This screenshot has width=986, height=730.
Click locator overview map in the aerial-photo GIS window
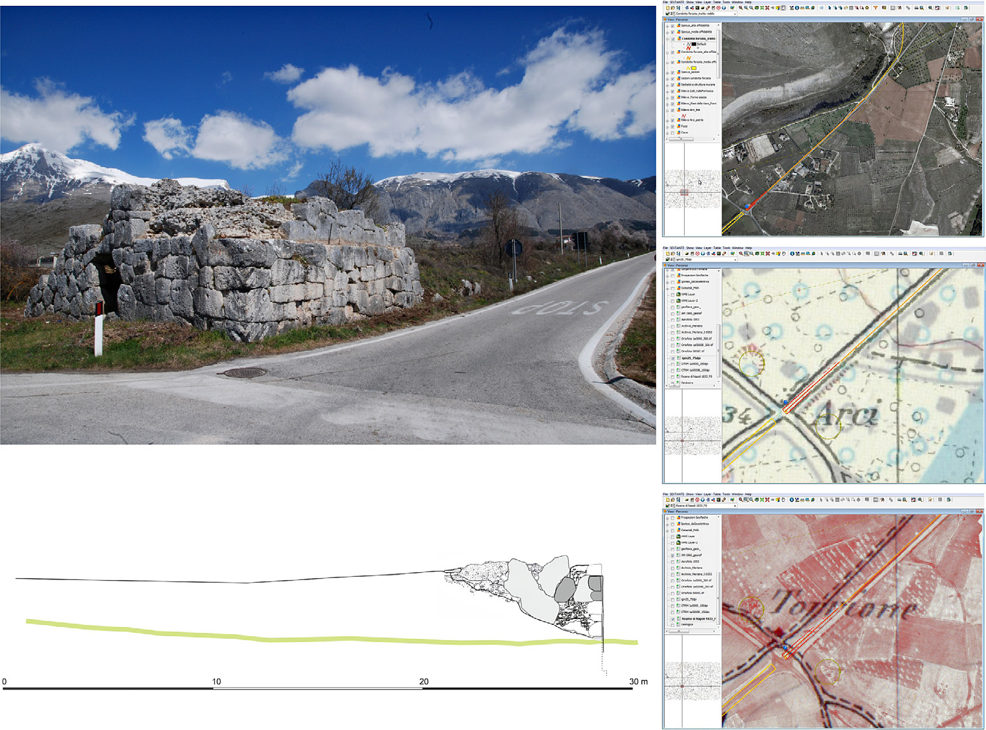pyautogui.click(x=692, y=190)
